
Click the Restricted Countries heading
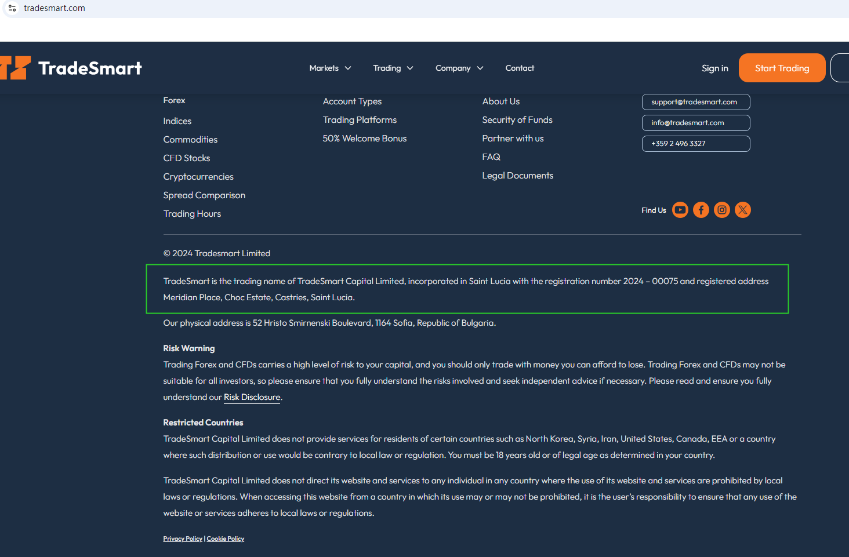coord(203,423)
